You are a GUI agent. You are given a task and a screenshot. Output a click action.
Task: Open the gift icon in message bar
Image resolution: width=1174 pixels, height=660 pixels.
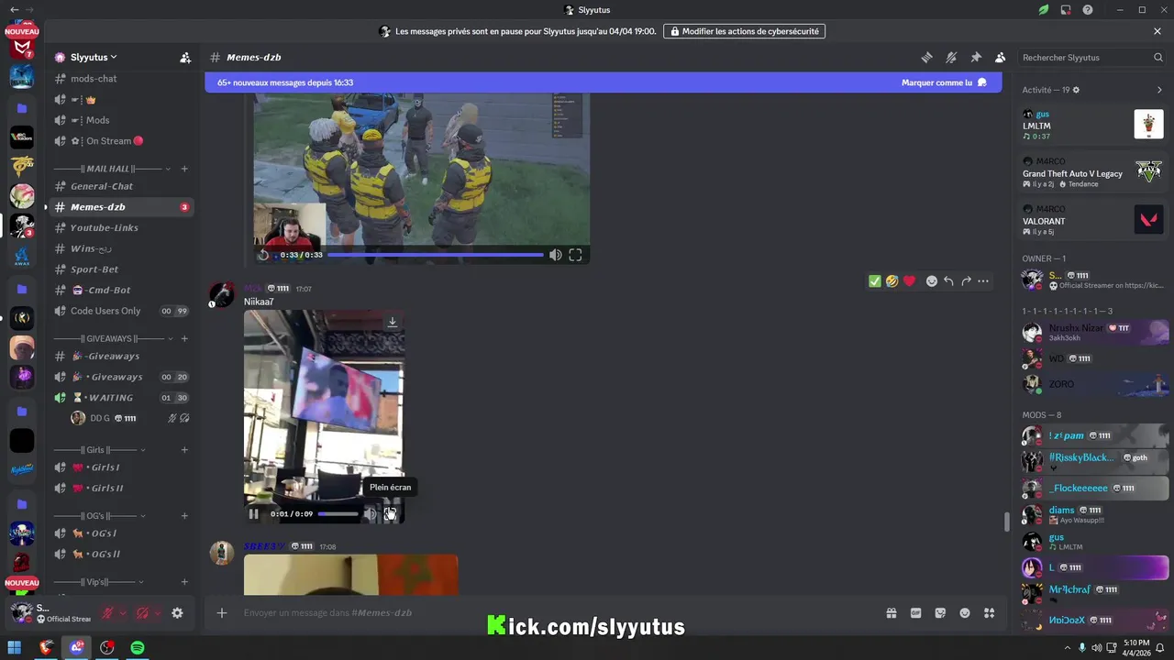(891, 613)
